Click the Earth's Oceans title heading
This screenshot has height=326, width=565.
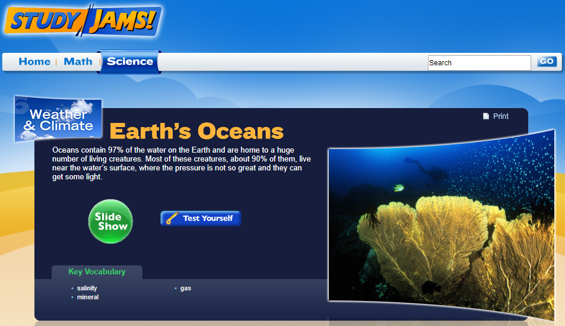coord(196,131)
